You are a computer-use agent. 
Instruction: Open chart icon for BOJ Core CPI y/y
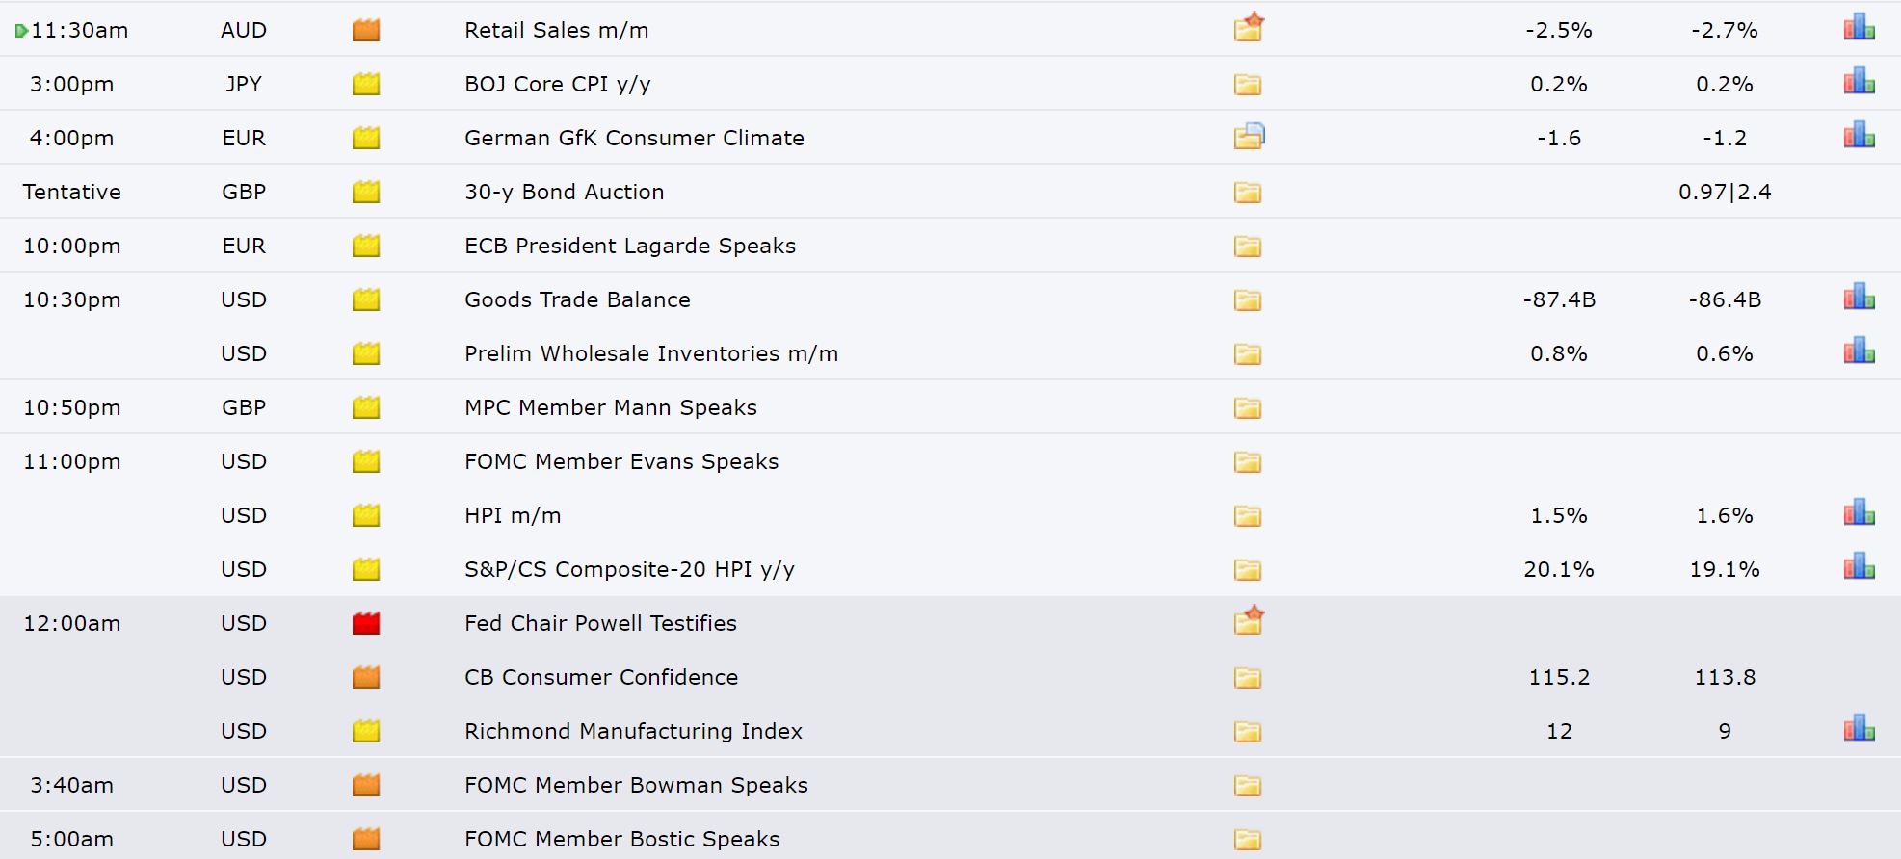(1859, 81)
